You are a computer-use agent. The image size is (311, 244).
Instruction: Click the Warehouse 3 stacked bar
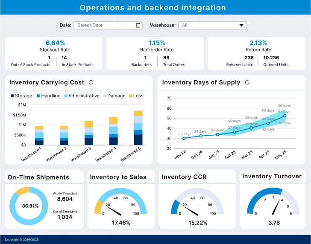click(89, 133)
